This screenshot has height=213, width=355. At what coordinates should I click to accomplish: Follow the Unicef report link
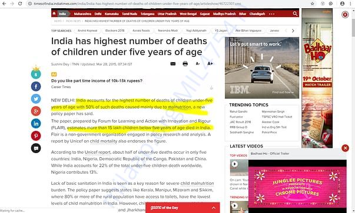[98, 152]
